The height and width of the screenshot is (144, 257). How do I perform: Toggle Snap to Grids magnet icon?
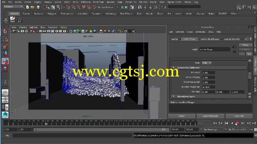68,7
